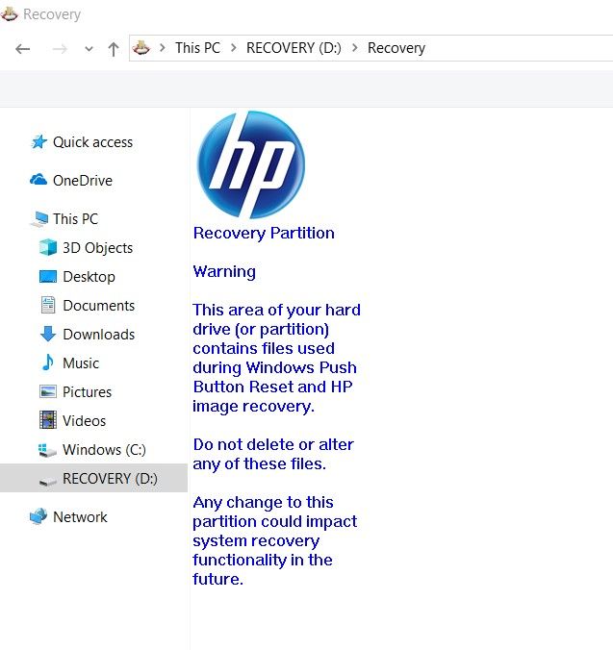Click the Downloads arrow icon

48,334
